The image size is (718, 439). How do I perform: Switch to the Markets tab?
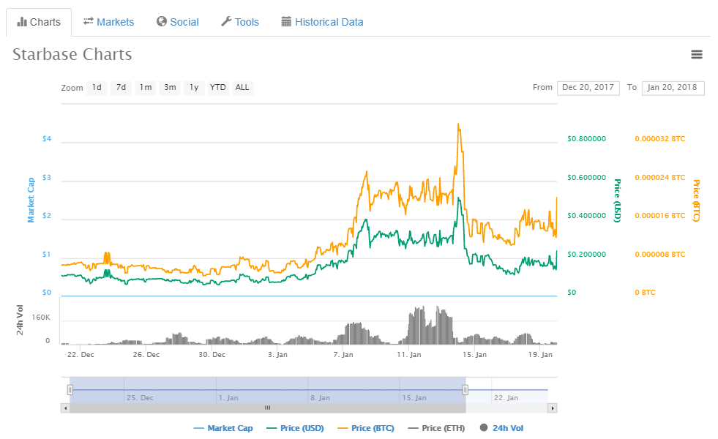coord(108,22)
